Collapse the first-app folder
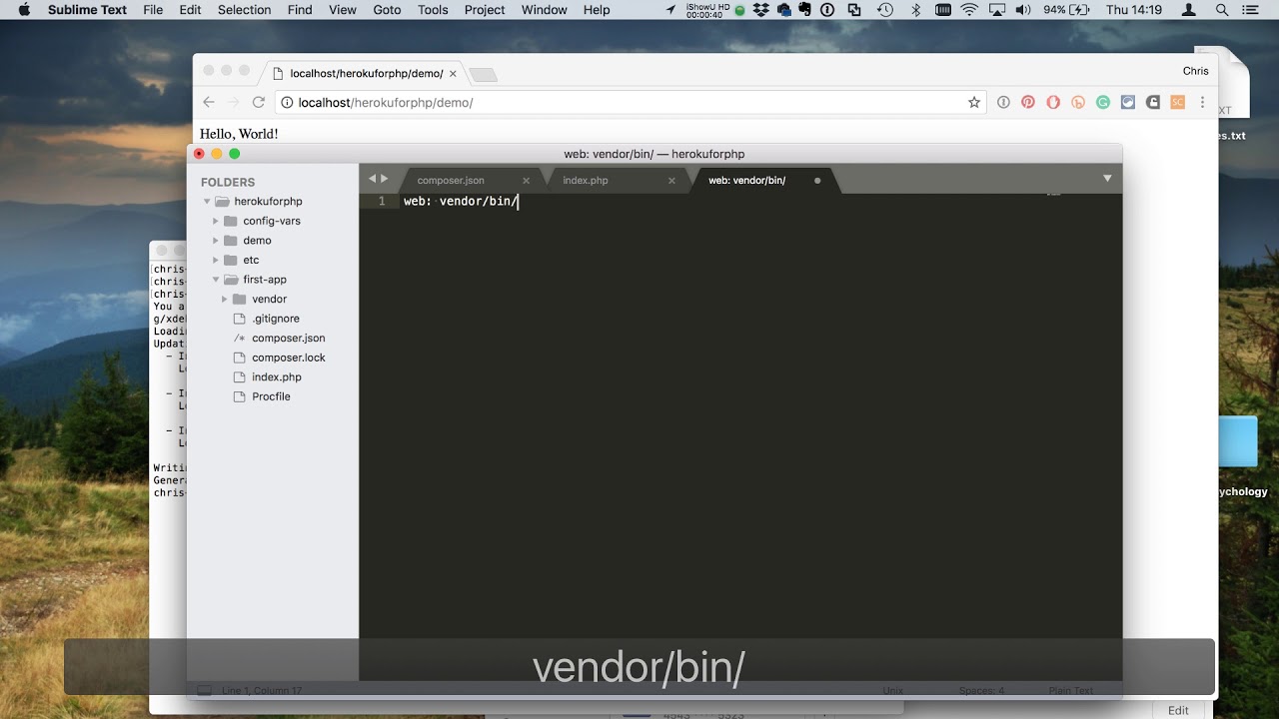This screenshot has height=719, width=1279. tap(216, 280)
